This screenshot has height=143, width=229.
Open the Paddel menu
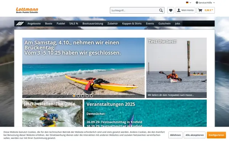[61, 24]
